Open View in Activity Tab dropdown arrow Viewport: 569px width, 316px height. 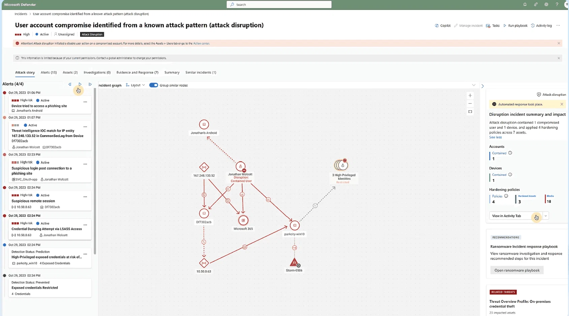(546, 216)
